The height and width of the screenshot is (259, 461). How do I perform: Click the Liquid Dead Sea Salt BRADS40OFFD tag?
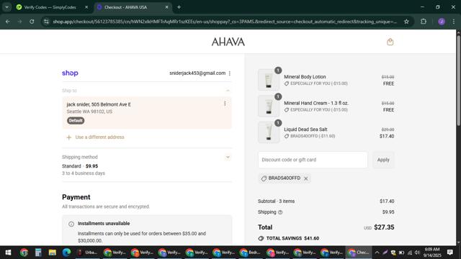pyautogui.click(x=310, y=136)
